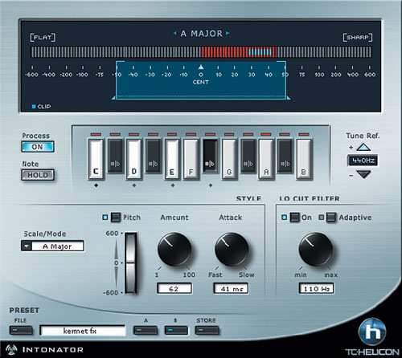
Task: Click the red LED above the A key
Action: coord(266,134)
